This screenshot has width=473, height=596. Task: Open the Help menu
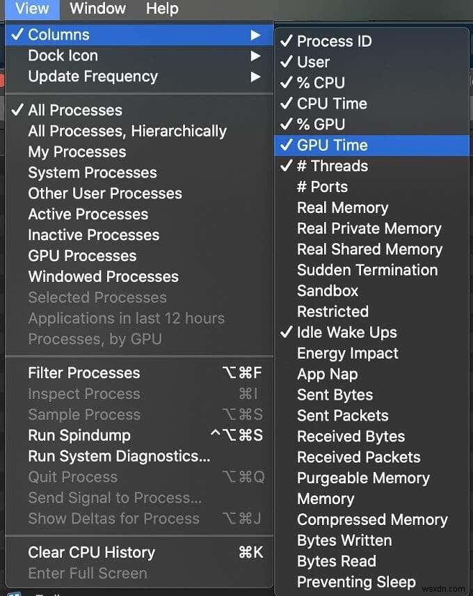[162, 9]
